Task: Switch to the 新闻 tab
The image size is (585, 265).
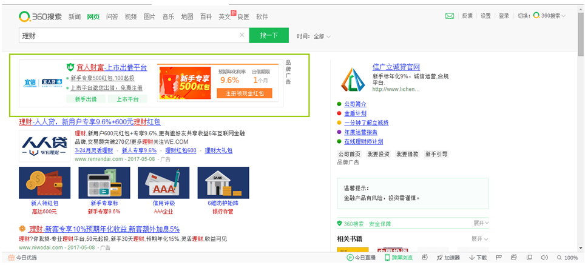Action: pos(74,16)
